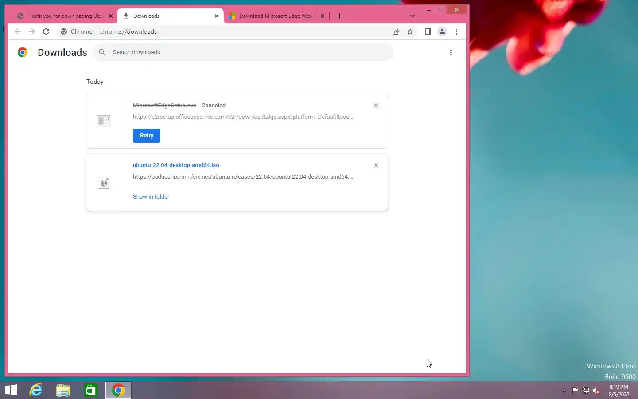Image resolution: width=638 pixels, height=399 pixels.
Task: Close the Download Microsoft Edge tab
Action: tap(323, 16)
